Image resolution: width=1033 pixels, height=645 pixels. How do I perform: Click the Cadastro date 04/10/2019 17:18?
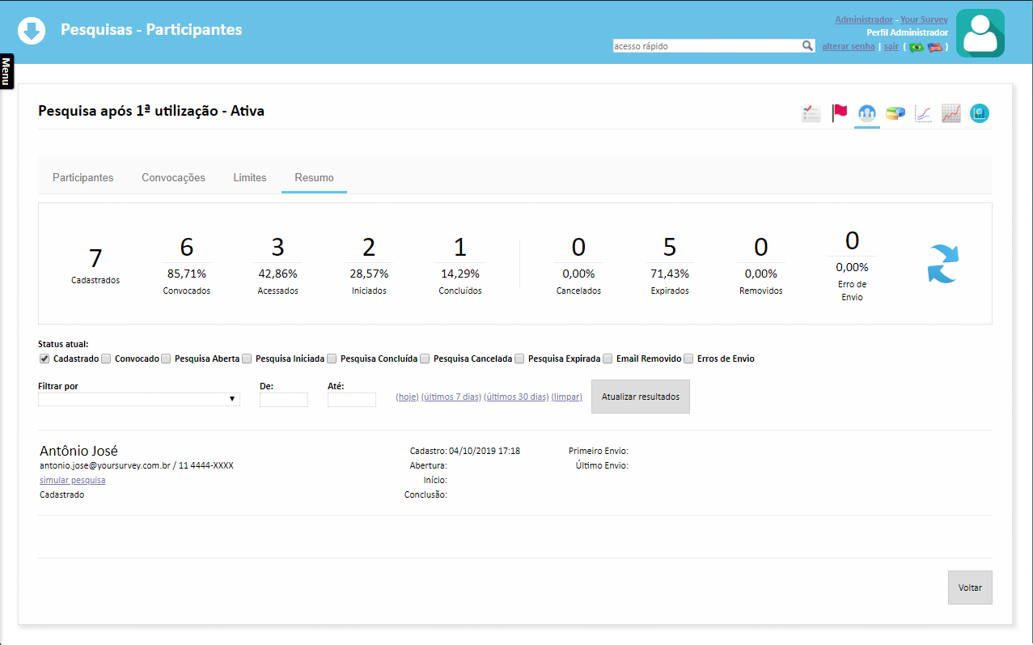pos(484,451)
